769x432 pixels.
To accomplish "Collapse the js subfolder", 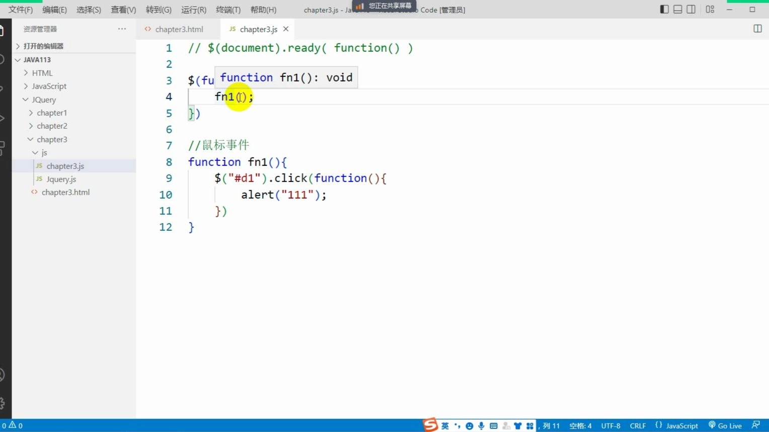I will pos(74,152).
